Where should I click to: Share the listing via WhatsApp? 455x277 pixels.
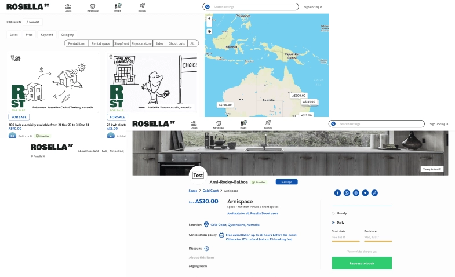click(347, 193)
